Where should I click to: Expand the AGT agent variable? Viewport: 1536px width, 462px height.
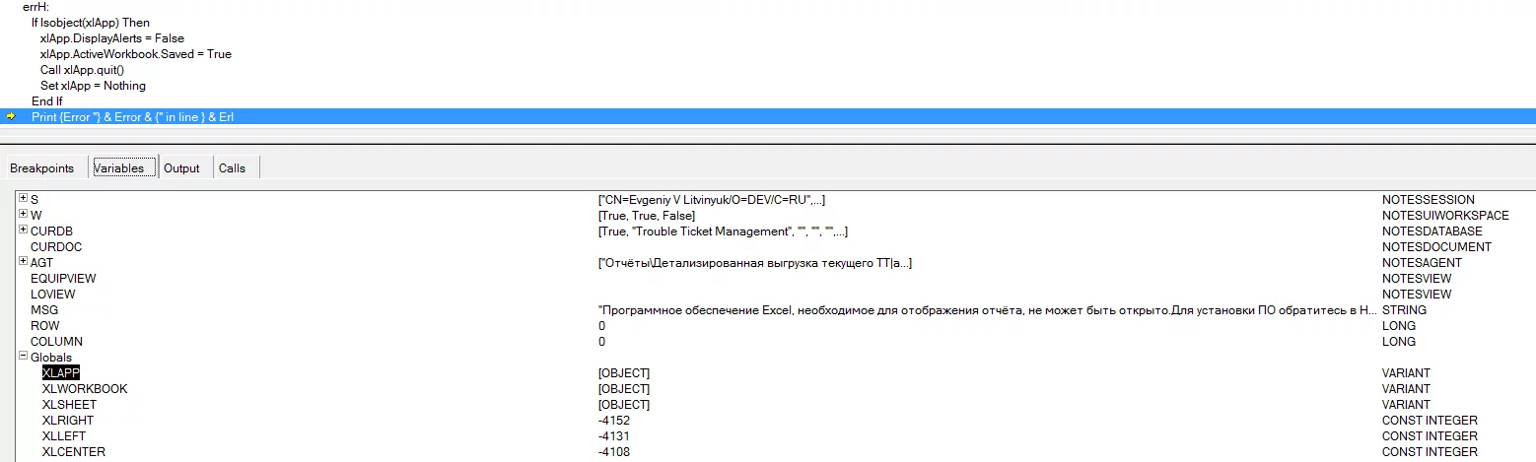[x=24, y=262]
